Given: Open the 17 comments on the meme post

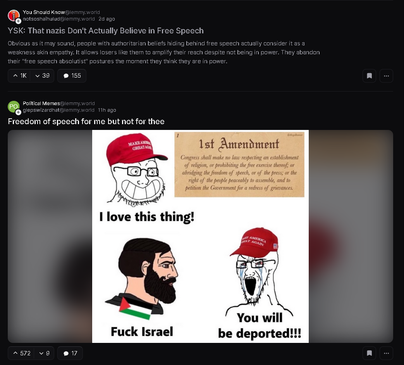Looking at the screenshot, I should coord(70,353).
